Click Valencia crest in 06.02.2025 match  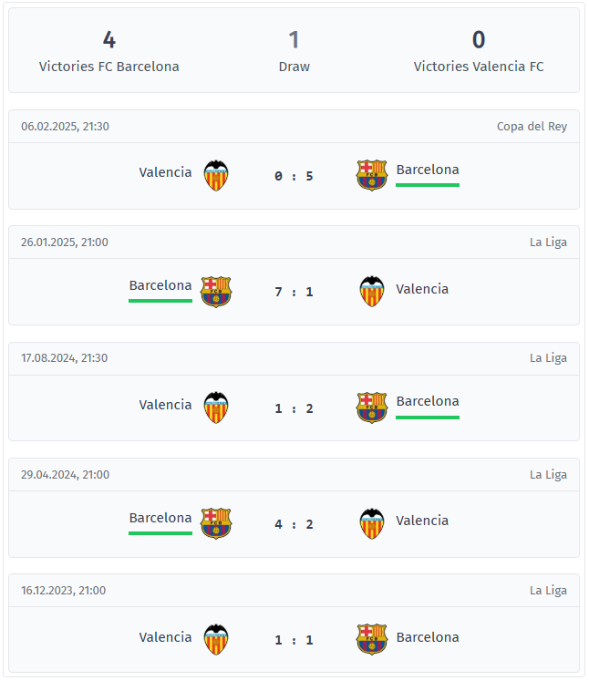pos(216,175)
